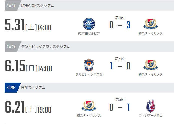Open the 1 – 0 score of 第20節

(x=120, y=66)
